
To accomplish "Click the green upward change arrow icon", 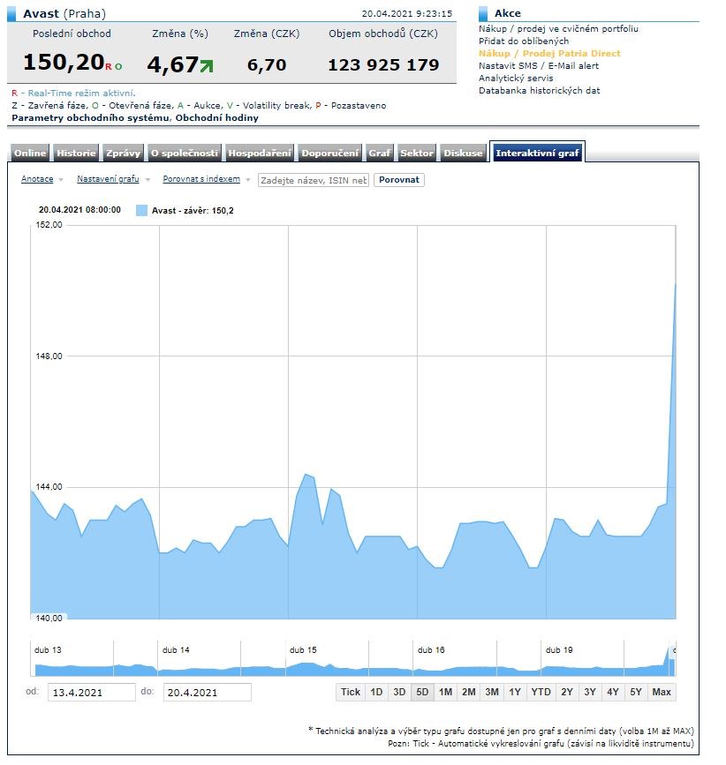I will (207, 64).
